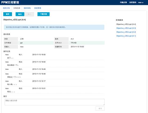Viewport: 148px width, 113px height.
Task: Switch to the 组织架构 tab
Action: [27, 8]
